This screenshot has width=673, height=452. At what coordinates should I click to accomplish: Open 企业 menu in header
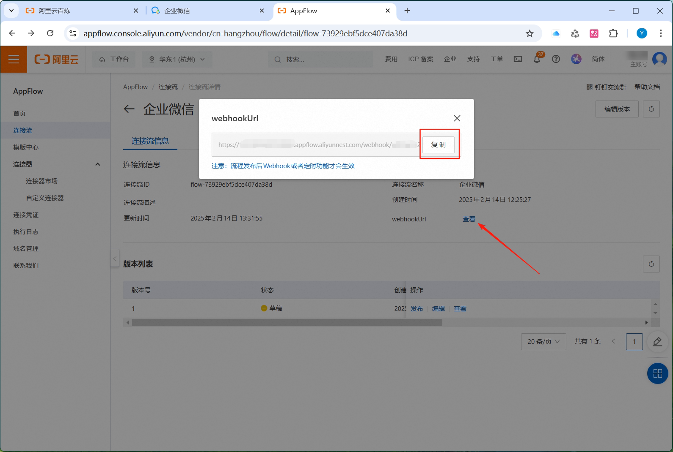(450, 59)
